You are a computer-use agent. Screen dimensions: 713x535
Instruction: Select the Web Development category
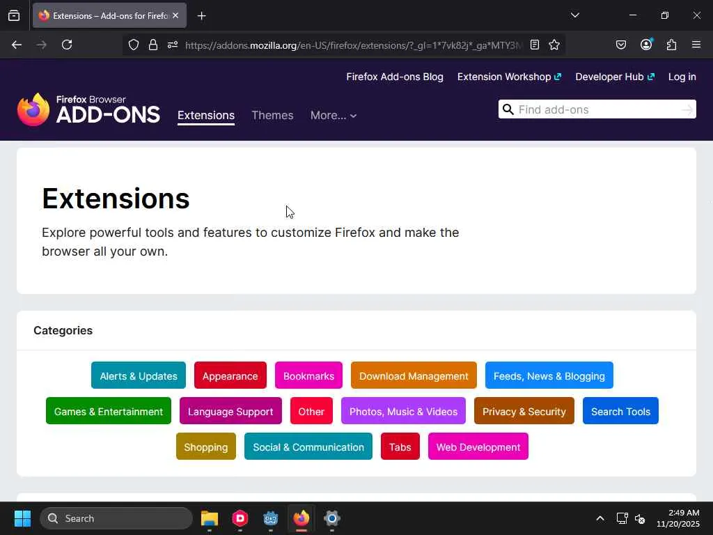click(478, 447)
